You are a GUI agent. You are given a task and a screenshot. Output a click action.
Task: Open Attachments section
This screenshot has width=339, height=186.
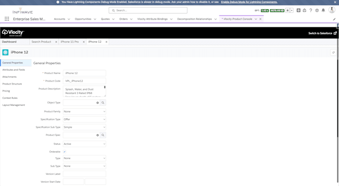(9, 77)
